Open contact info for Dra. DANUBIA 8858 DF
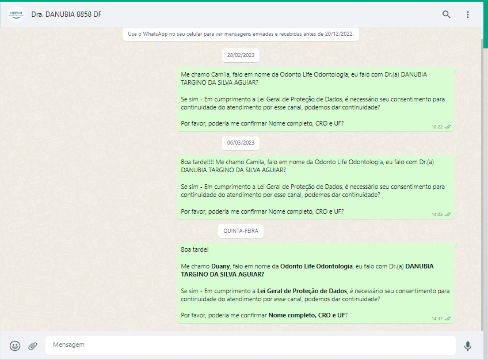The image size is (488, 360). pos(66,14)
